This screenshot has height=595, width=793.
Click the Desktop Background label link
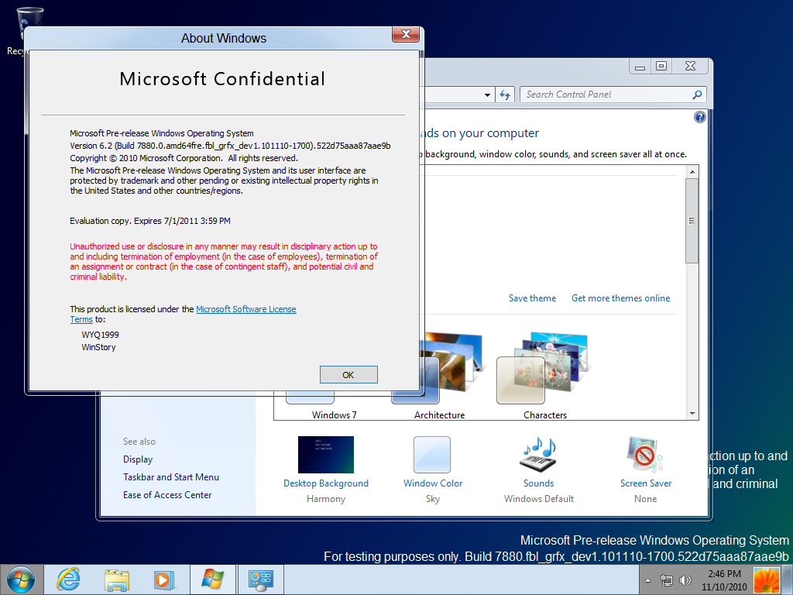coord(326,483)
